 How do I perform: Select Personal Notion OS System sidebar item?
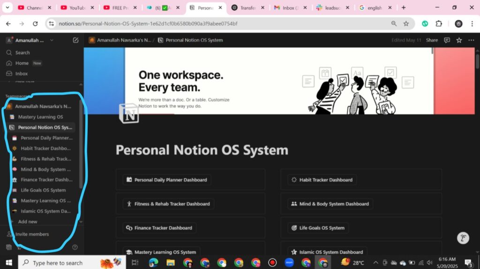[x=40, y=127]
